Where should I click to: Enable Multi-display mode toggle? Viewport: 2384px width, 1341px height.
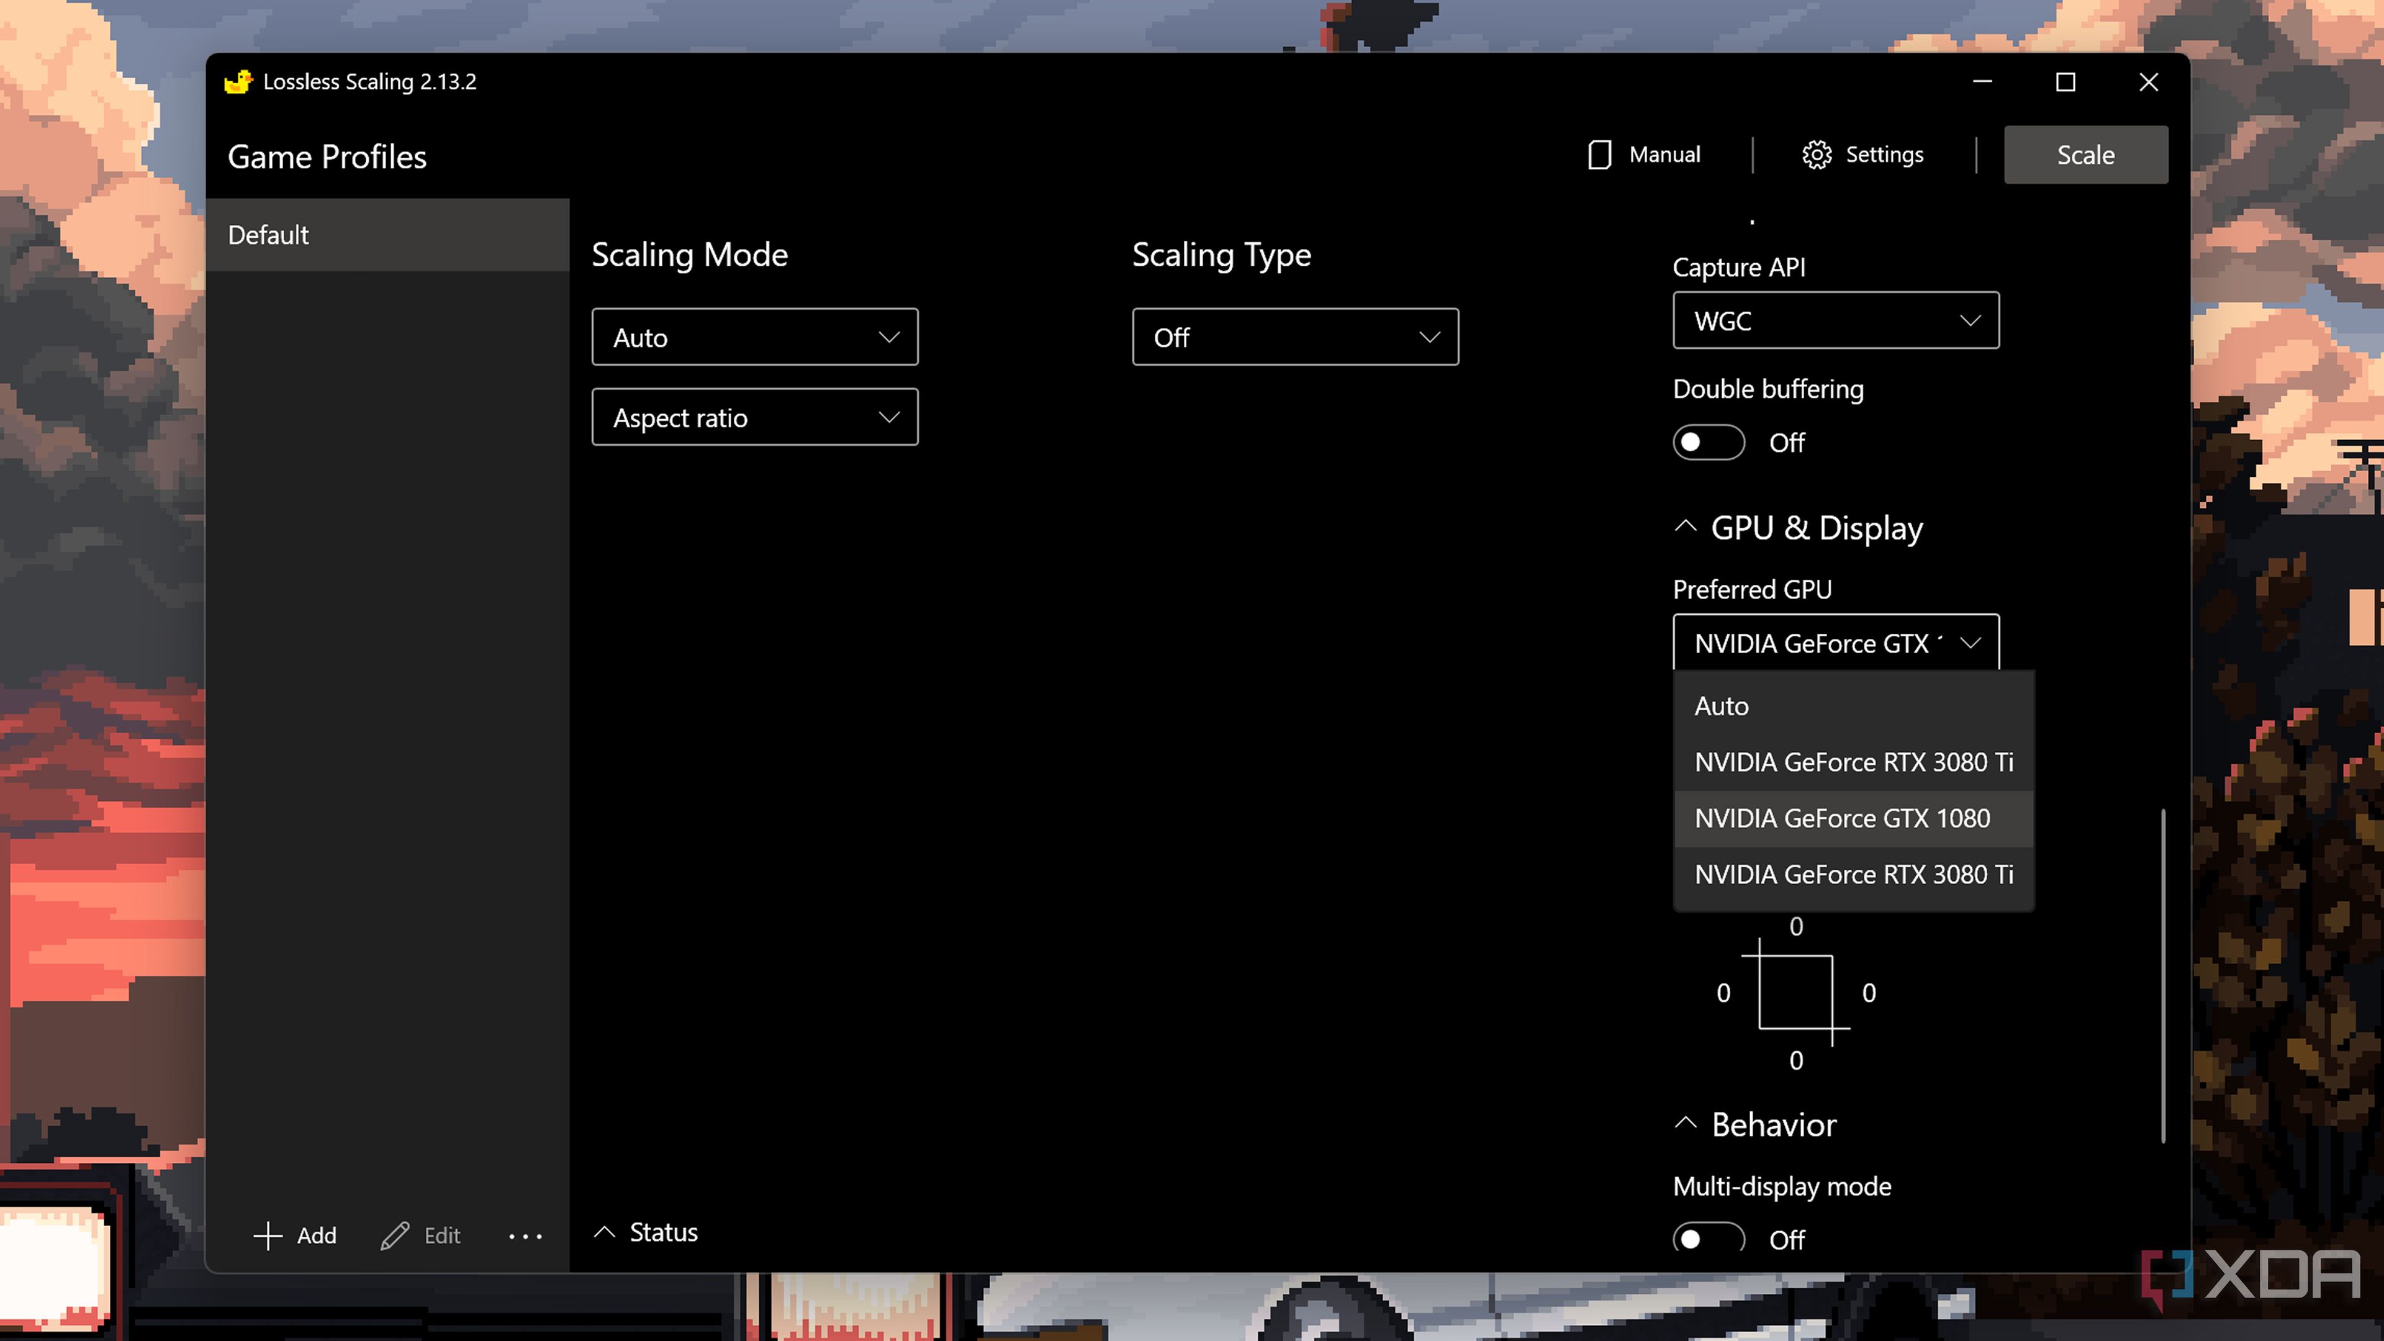pyautogui.click(x=1709, y=1239)
